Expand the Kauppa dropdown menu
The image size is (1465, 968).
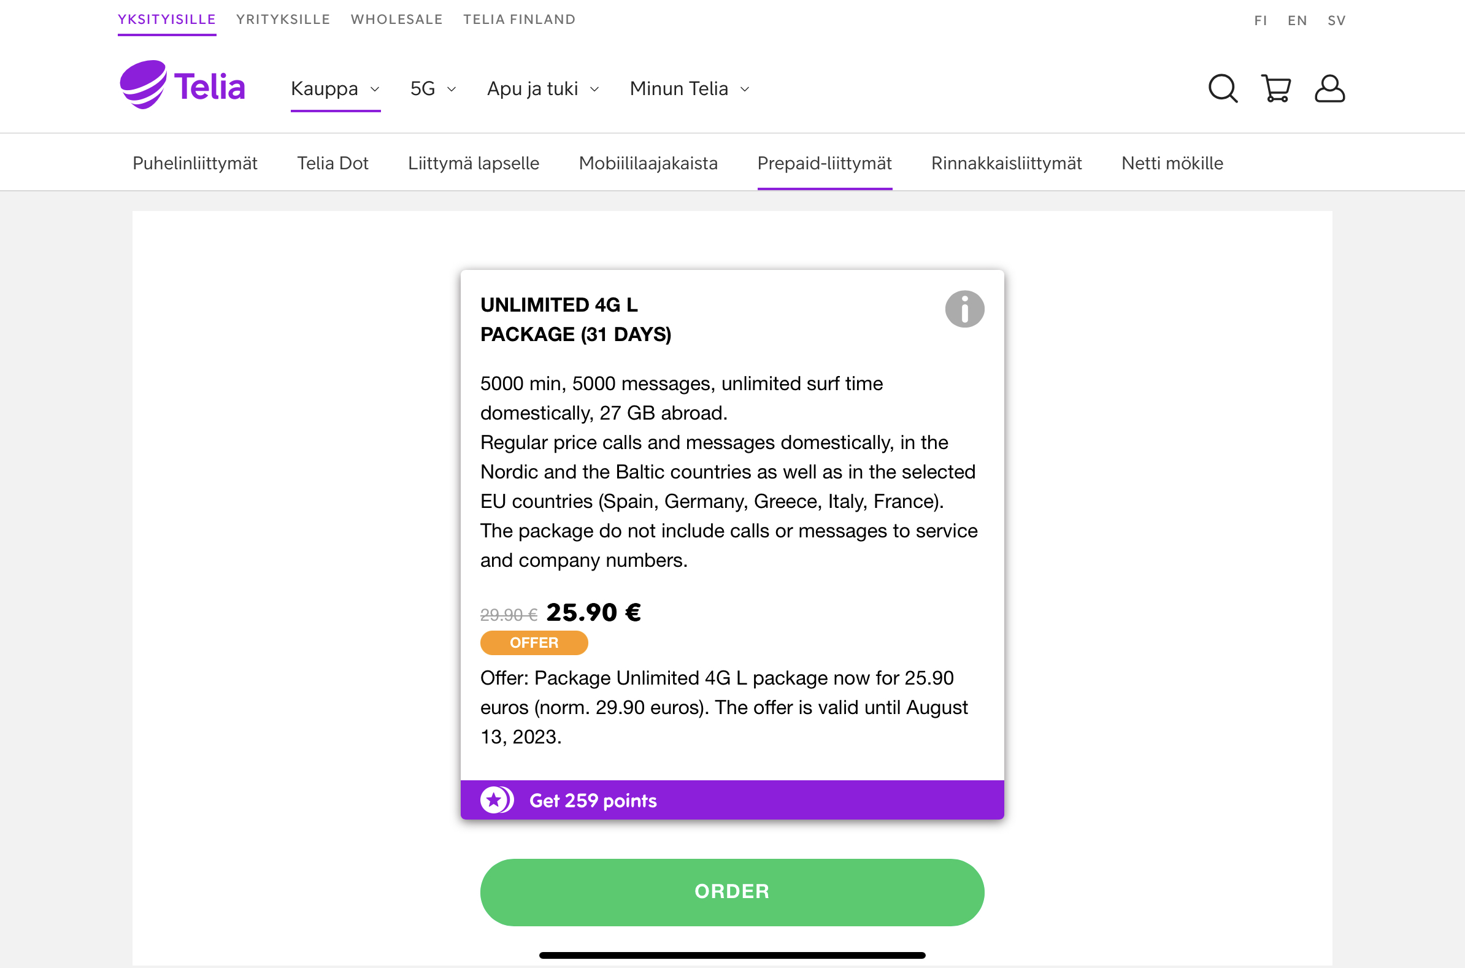tap(335, 89)
